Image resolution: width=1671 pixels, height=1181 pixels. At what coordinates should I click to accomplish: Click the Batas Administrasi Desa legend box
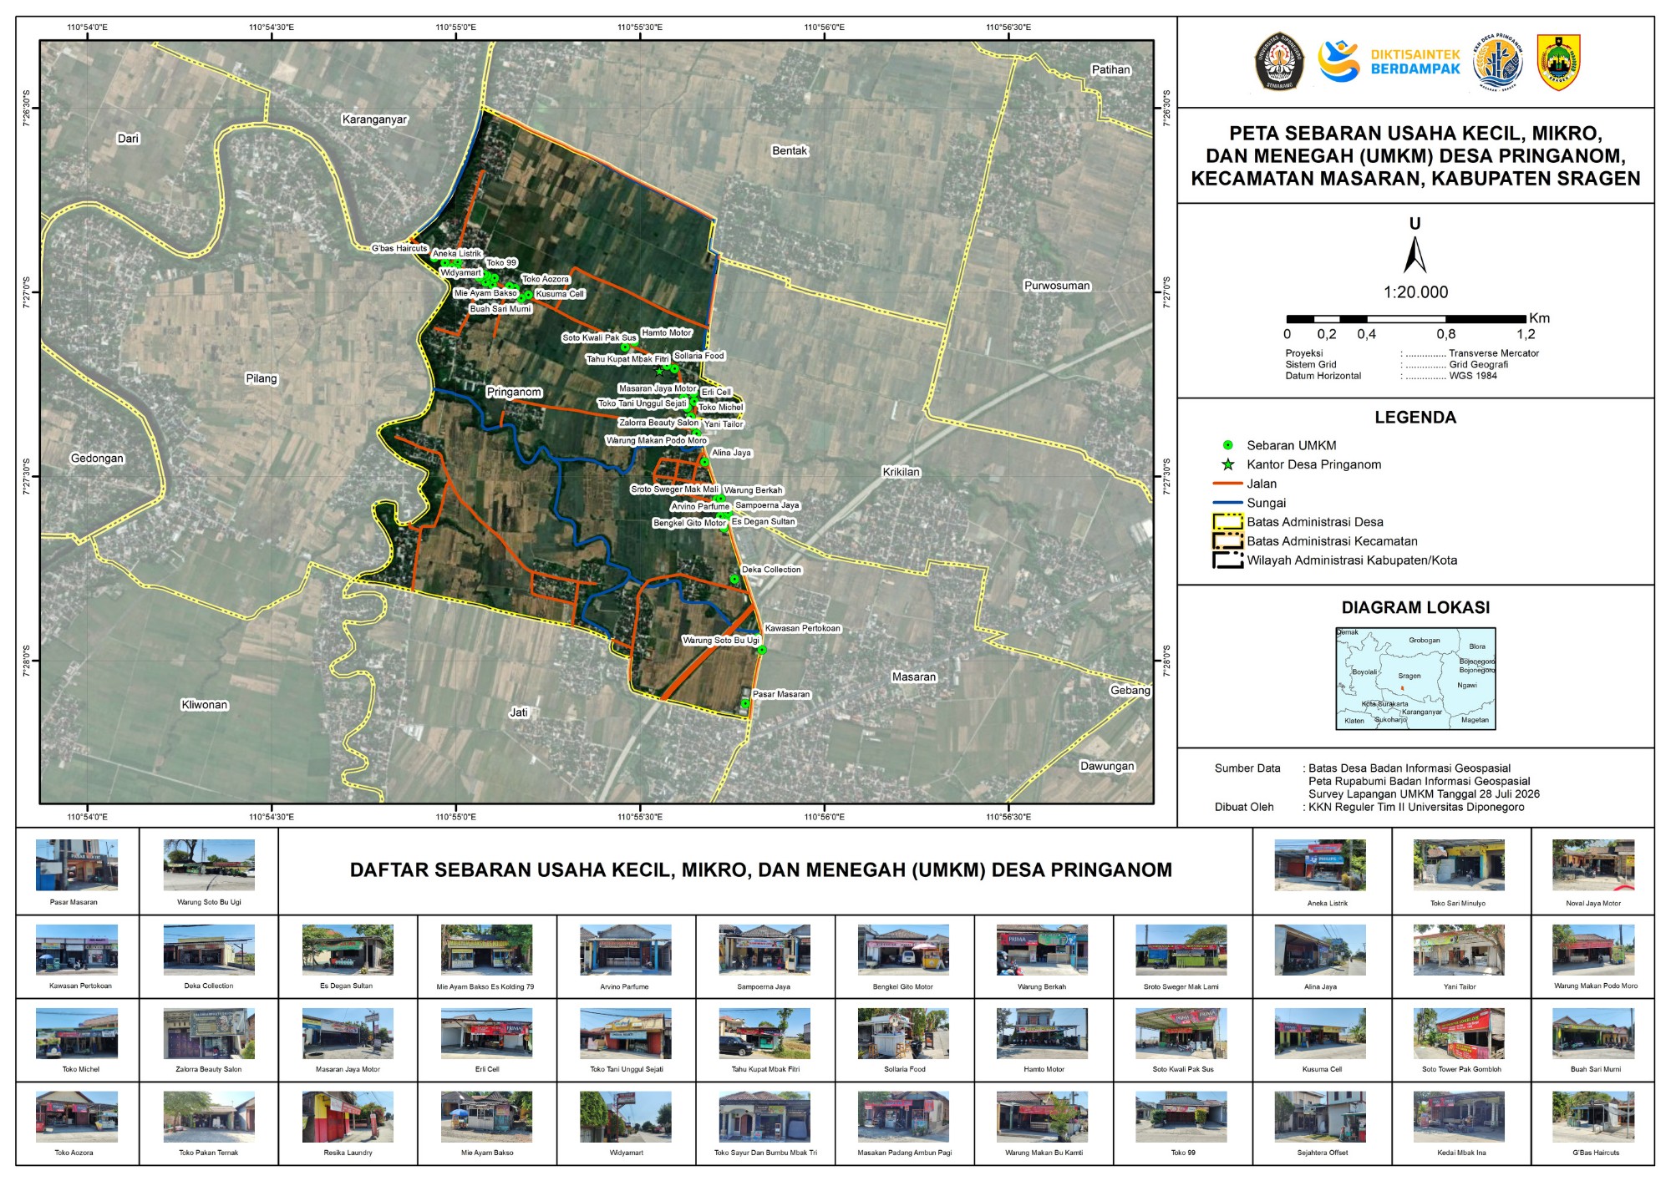[x=1227, y=522]
